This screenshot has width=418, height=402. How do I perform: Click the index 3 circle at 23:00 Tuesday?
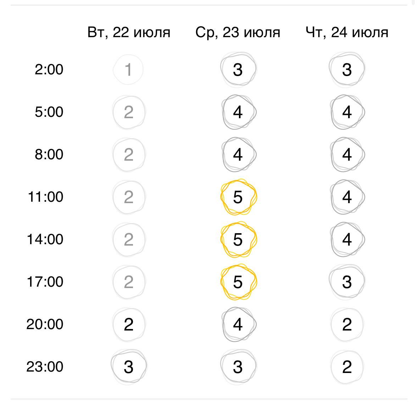129,367
